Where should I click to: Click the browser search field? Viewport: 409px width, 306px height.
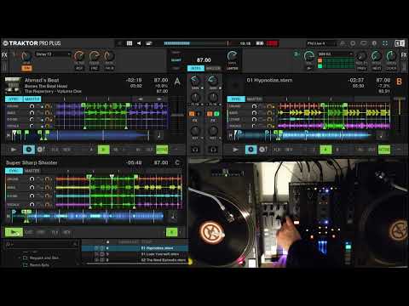tap(42, 244)
